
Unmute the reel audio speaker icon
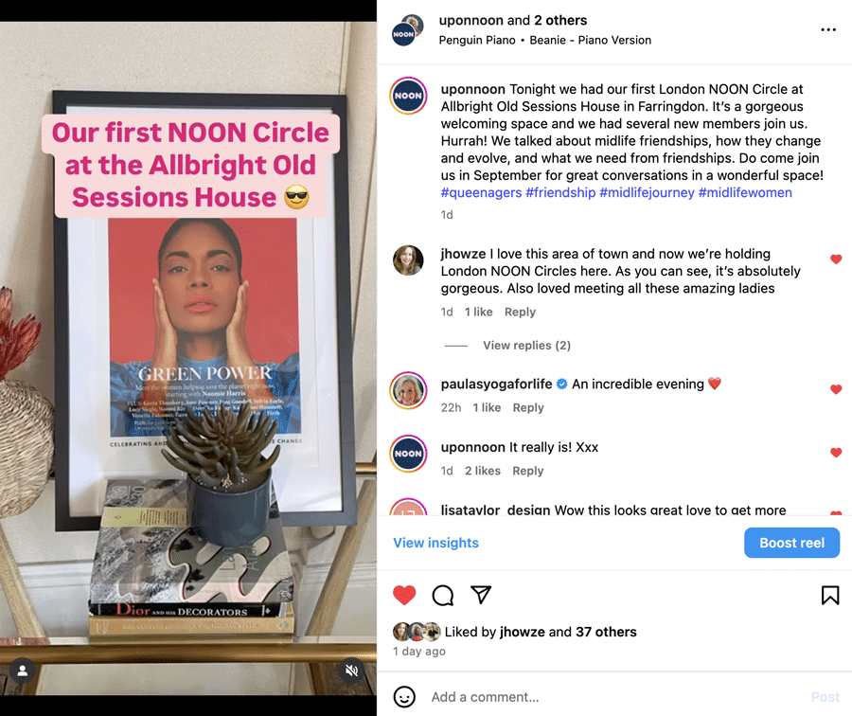(352, 671)
